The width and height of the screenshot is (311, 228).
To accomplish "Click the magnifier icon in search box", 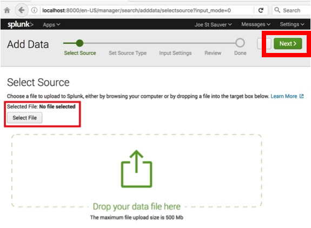I will tap(277, 10).
